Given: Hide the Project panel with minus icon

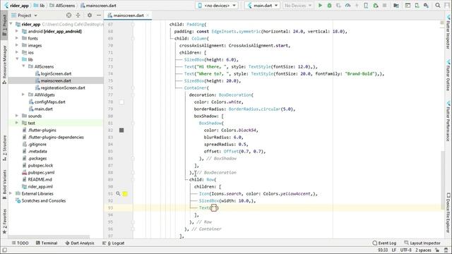Looking at the screenshot, I should tap(99, 16).
